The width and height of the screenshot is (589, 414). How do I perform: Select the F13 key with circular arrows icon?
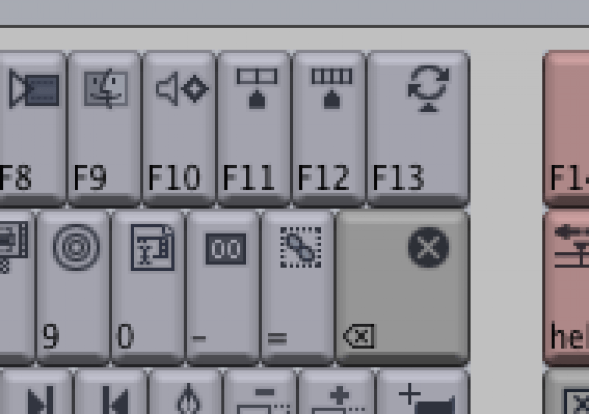(x=418, y=129)
